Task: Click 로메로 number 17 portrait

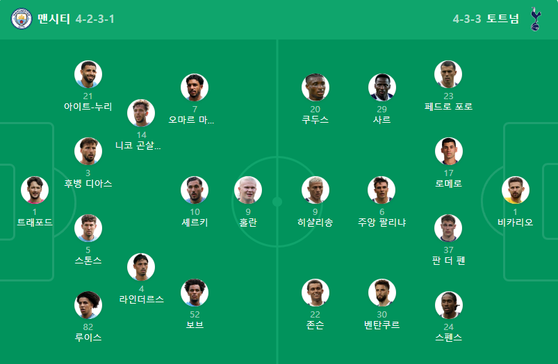Action: pos(449,151)
